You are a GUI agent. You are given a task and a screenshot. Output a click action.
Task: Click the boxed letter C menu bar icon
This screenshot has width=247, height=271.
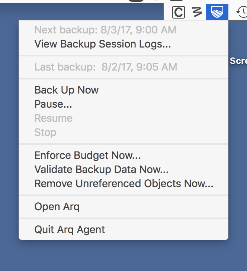pos(179,12)
